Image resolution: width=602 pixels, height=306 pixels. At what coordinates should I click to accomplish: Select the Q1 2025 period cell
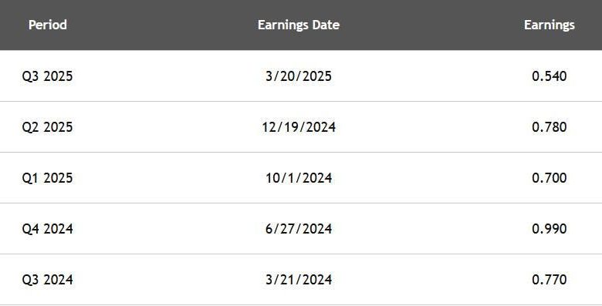47,178
